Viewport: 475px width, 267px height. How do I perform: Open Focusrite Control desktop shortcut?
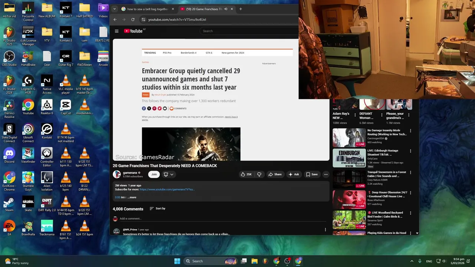click(x=28, y=12)
